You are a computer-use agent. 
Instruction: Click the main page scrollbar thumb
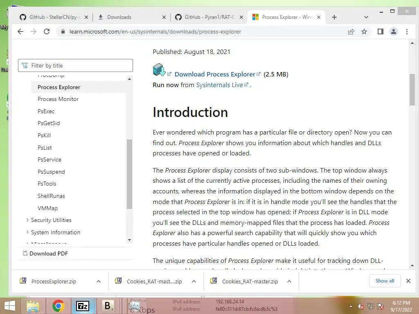[x=412, y=90]
